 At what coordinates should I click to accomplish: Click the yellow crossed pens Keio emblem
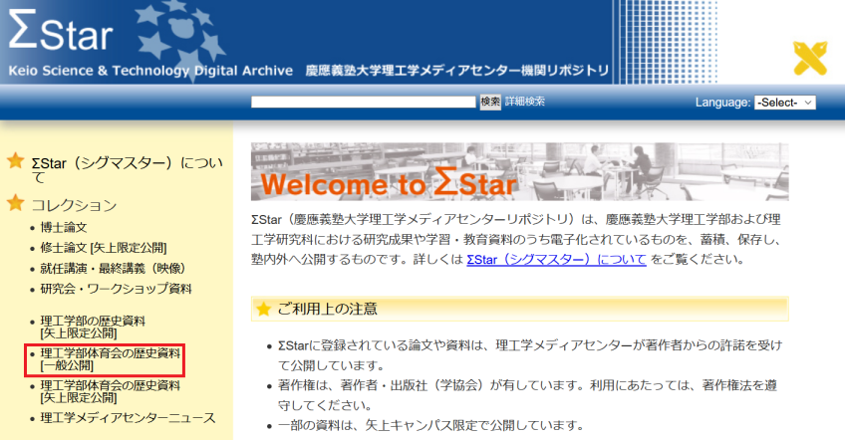tap(810, 58)
